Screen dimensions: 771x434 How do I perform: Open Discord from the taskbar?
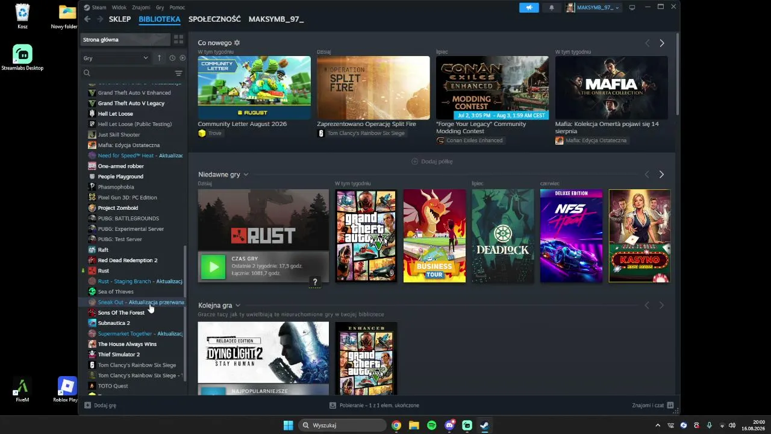[x=449, y=425]
